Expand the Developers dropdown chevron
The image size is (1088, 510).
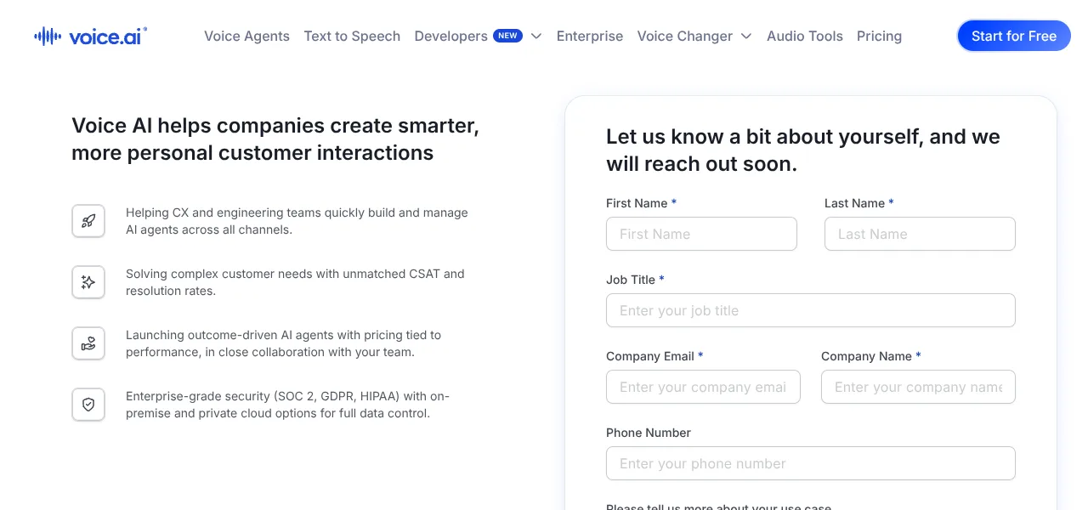pos(536,37)
